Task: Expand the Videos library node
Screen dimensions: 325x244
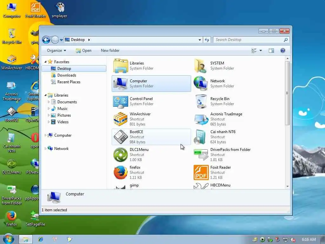Action: [x=49, y=122]
